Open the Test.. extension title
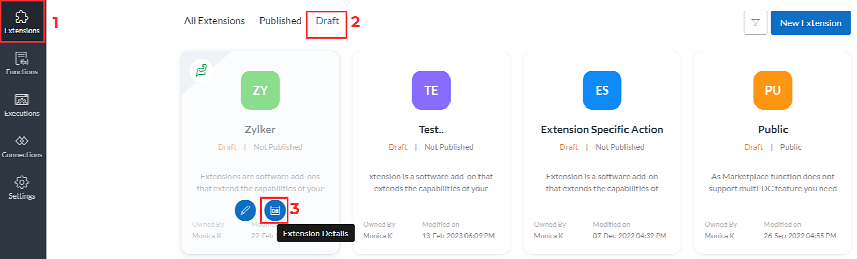The image size is (857, 259). click(x=431, y=130)
